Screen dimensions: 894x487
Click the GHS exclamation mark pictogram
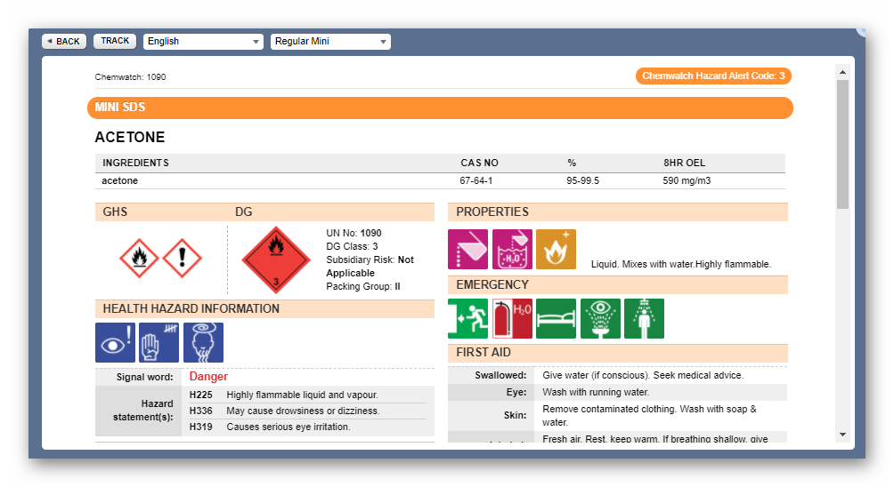(183, 259)
